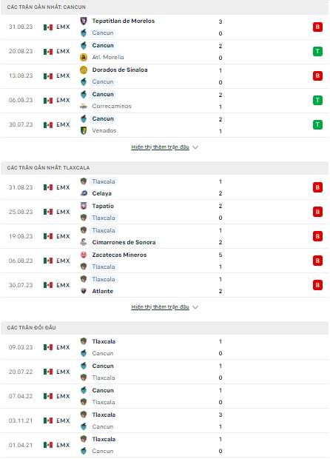The image size is (330, 459).
Task: Click the Tepatitlan de Morelos team crest
Action: 84,21
